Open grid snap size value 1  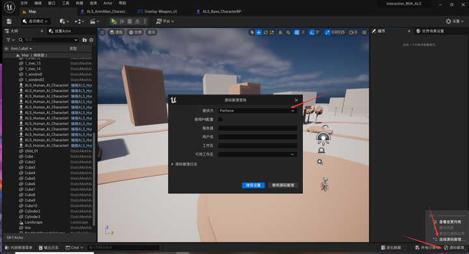coord(303,33)
